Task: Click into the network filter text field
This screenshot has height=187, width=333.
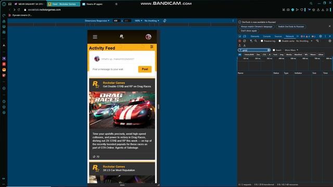Action: click(254, 50)
